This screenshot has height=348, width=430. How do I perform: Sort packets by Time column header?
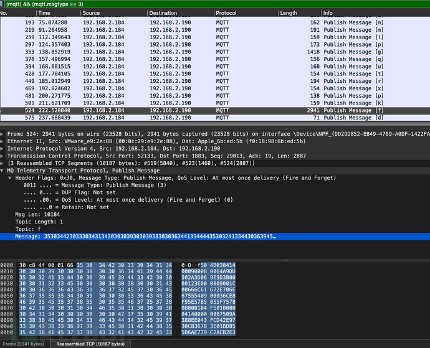(58, 13)
